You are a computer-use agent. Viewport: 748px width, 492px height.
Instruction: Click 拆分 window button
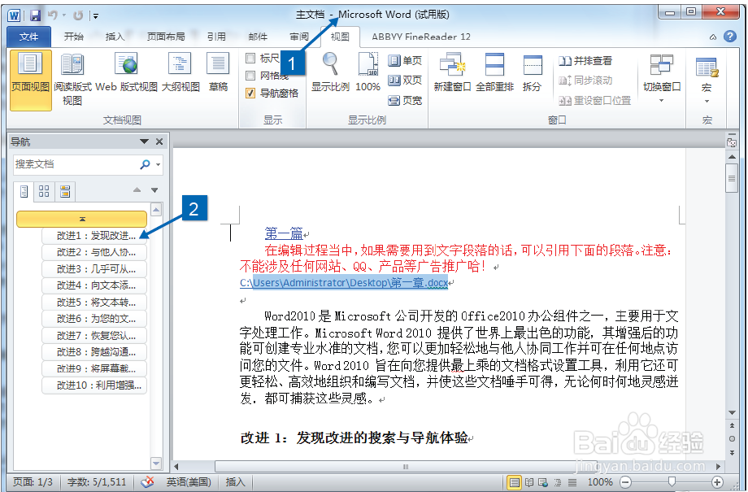pos(532,72)
